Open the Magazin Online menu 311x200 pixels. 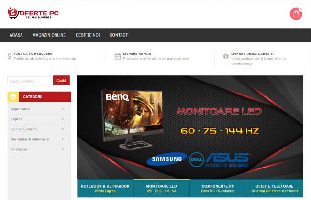(x=49, y=35)
